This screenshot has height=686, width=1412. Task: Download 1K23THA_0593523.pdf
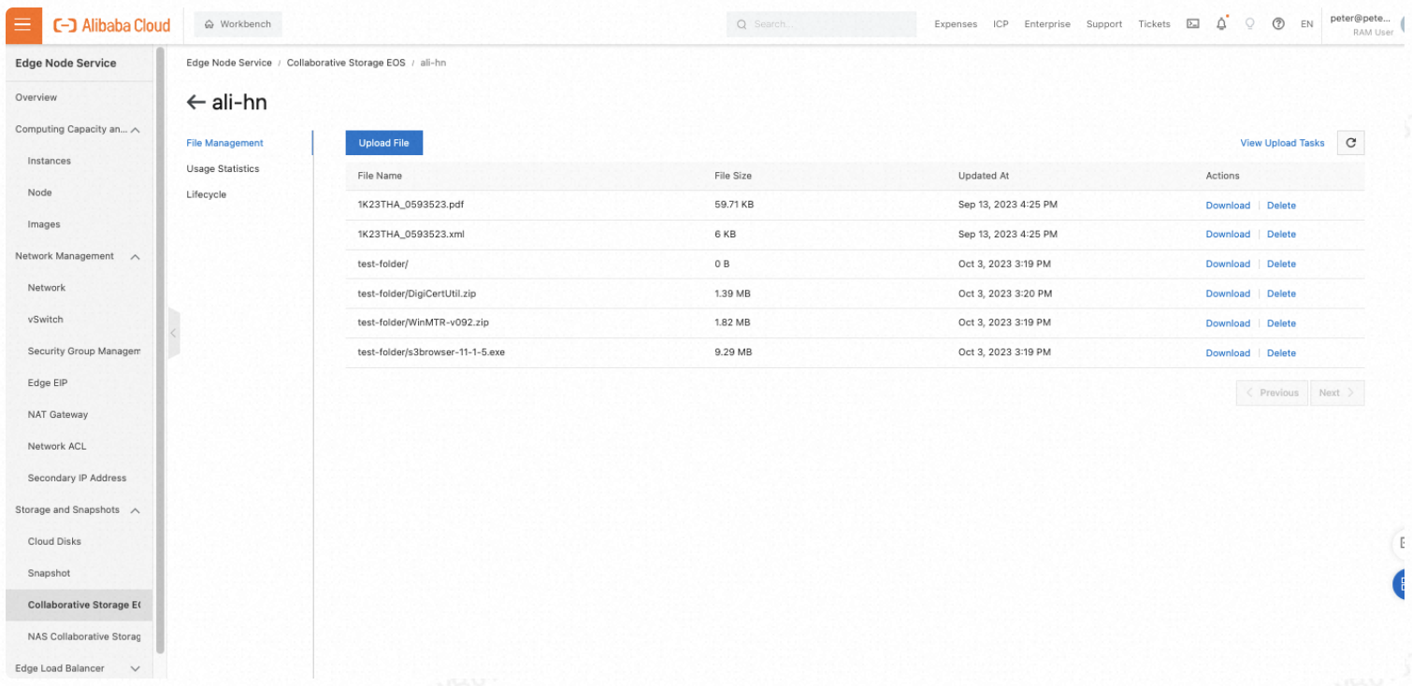coord(1228,205)
